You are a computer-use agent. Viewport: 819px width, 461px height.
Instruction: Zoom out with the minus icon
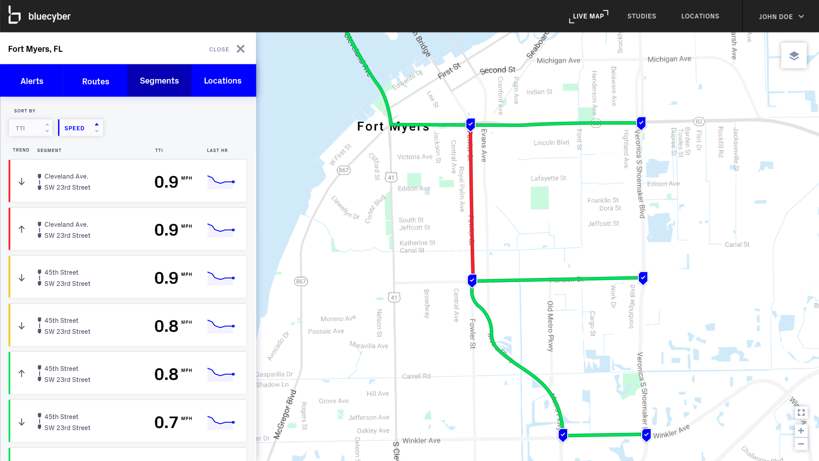(801, 444)
